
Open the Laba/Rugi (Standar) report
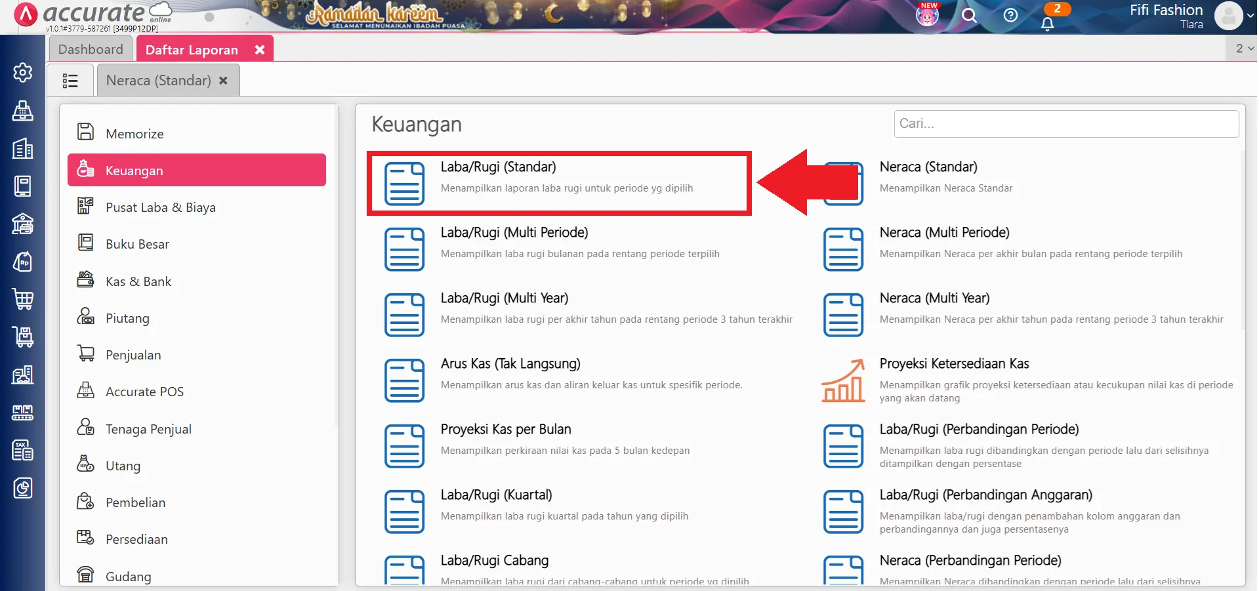point(498,167)
